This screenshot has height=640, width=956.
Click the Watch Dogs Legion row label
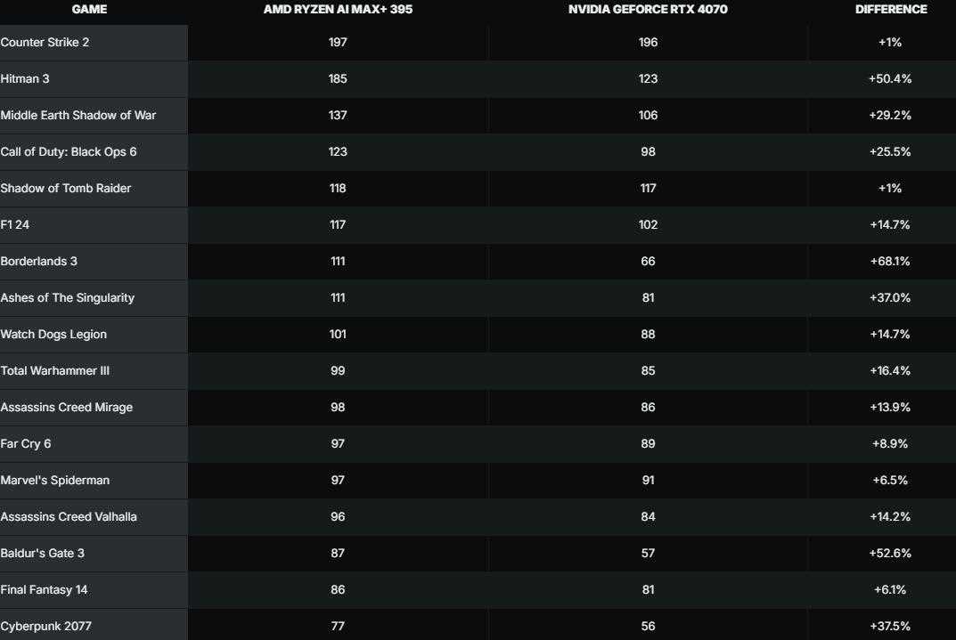[53, 335]
